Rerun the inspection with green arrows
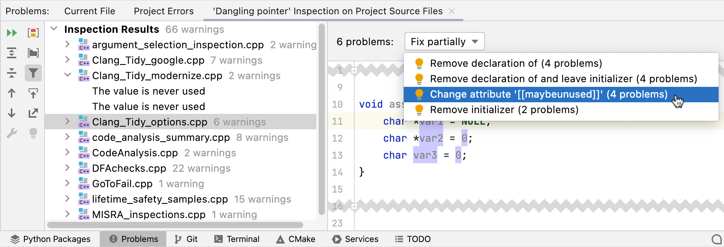Image resolution: width=724 pixels, height=247 pixels. 12,33
